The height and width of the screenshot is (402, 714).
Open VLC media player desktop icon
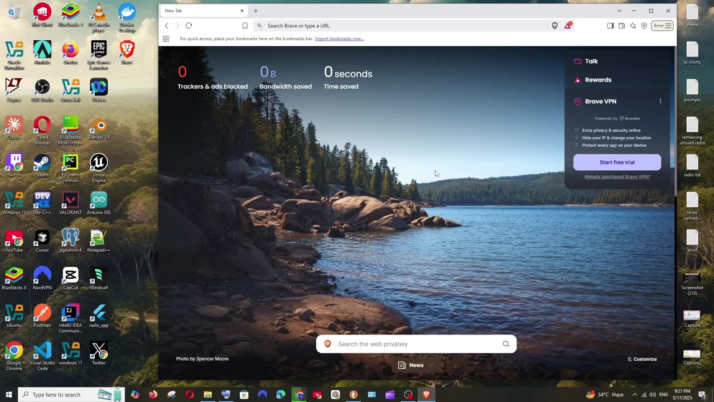(x=99, y=18)
